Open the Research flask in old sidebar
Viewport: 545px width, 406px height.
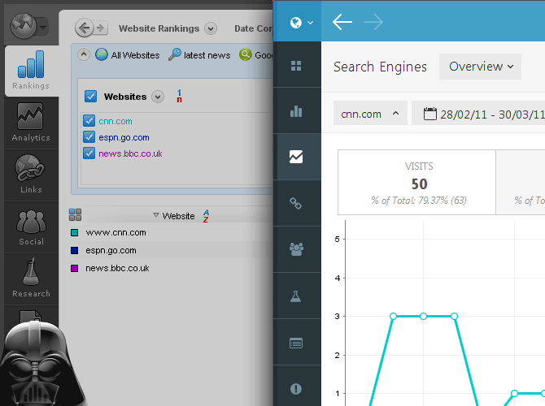(x=31, y=279)
